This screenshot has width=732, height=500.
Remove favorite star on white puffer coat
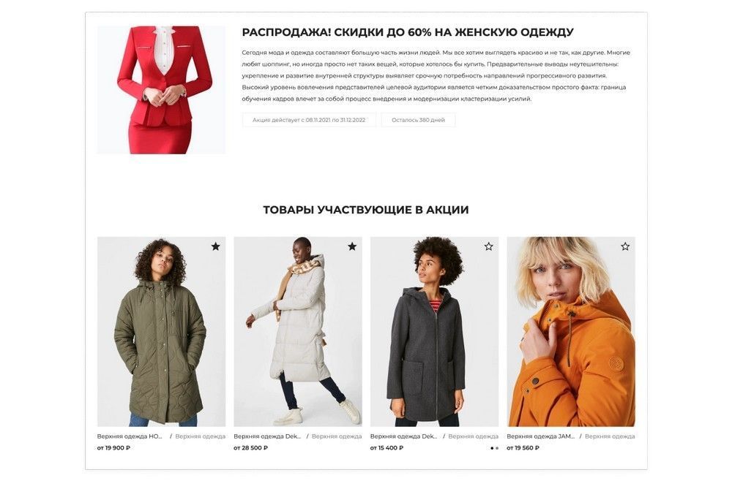click(x=352, y=246)
